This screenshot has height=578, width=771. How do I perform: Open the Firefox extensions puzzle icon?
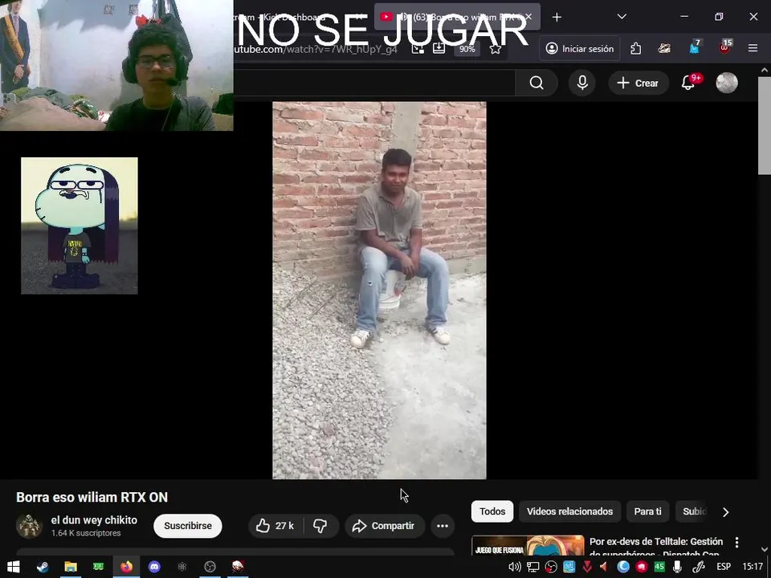636,49
